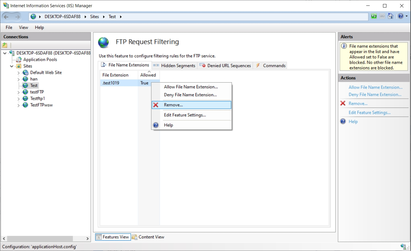Click the IIS Manager icon in the title bar
Viewport: 411px width, 251px height.
pos(6,5)
